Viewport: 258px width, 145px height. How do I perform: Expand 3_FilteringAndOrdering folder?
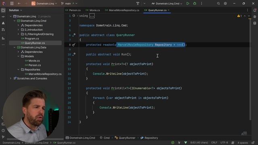click(19, 34)
